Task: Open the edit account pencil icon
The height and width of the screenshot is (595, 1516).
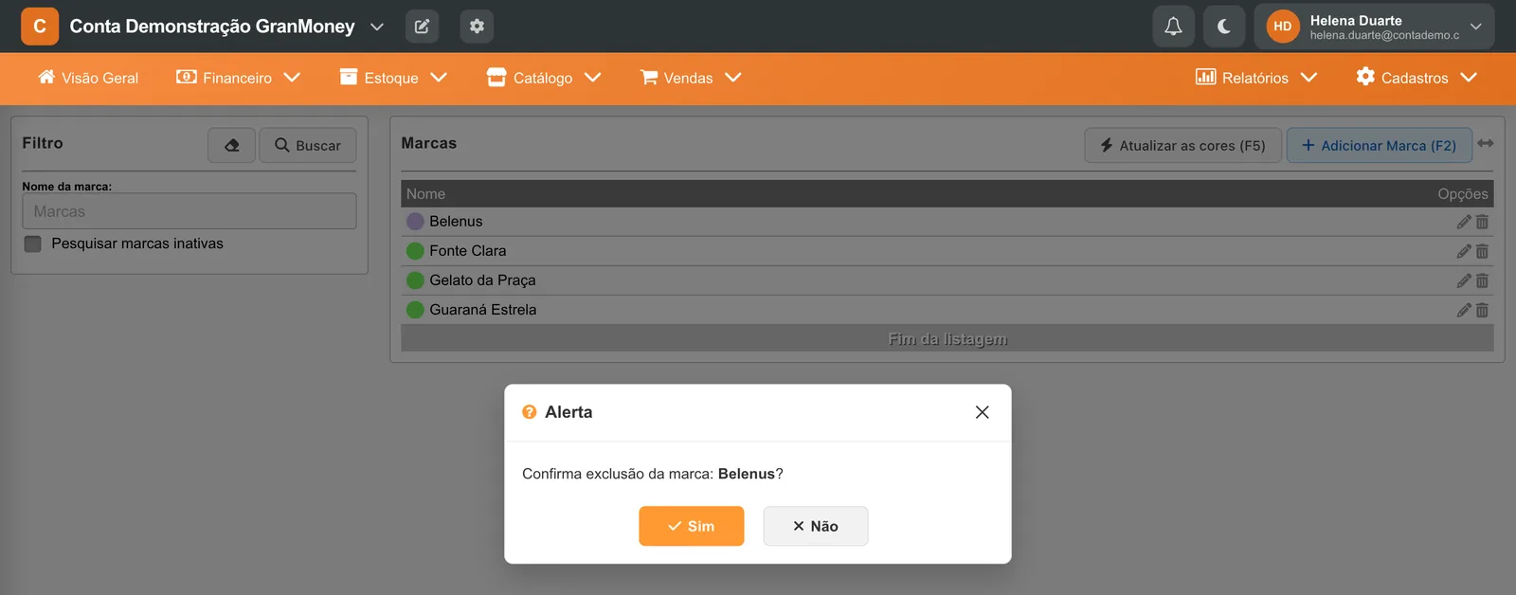Action: pos(422,27)
